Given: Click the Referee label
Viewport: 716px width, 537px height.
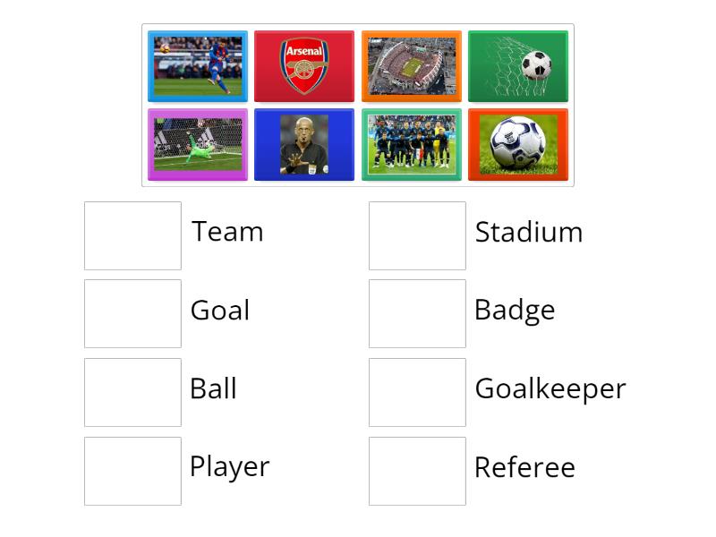Looking at the screenshot, I should point(523,467).
